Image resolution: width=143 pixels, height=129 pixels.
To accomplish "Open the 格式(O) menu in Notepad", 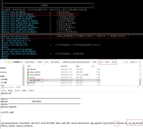I will pos(18,91).
